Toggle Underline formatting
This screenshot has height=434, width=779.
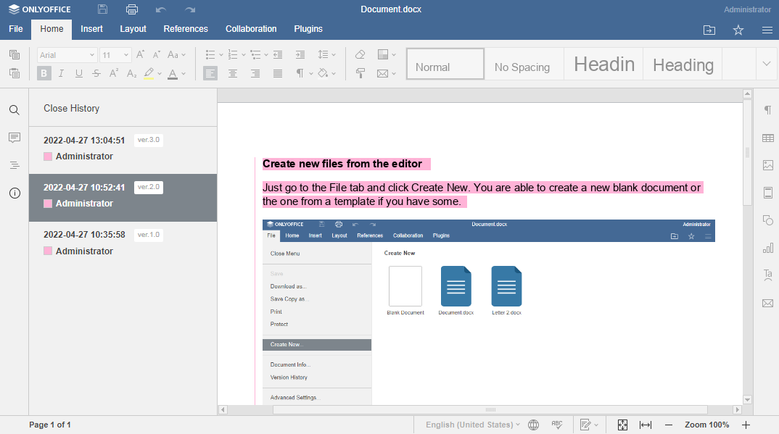(x=78, y=73)
